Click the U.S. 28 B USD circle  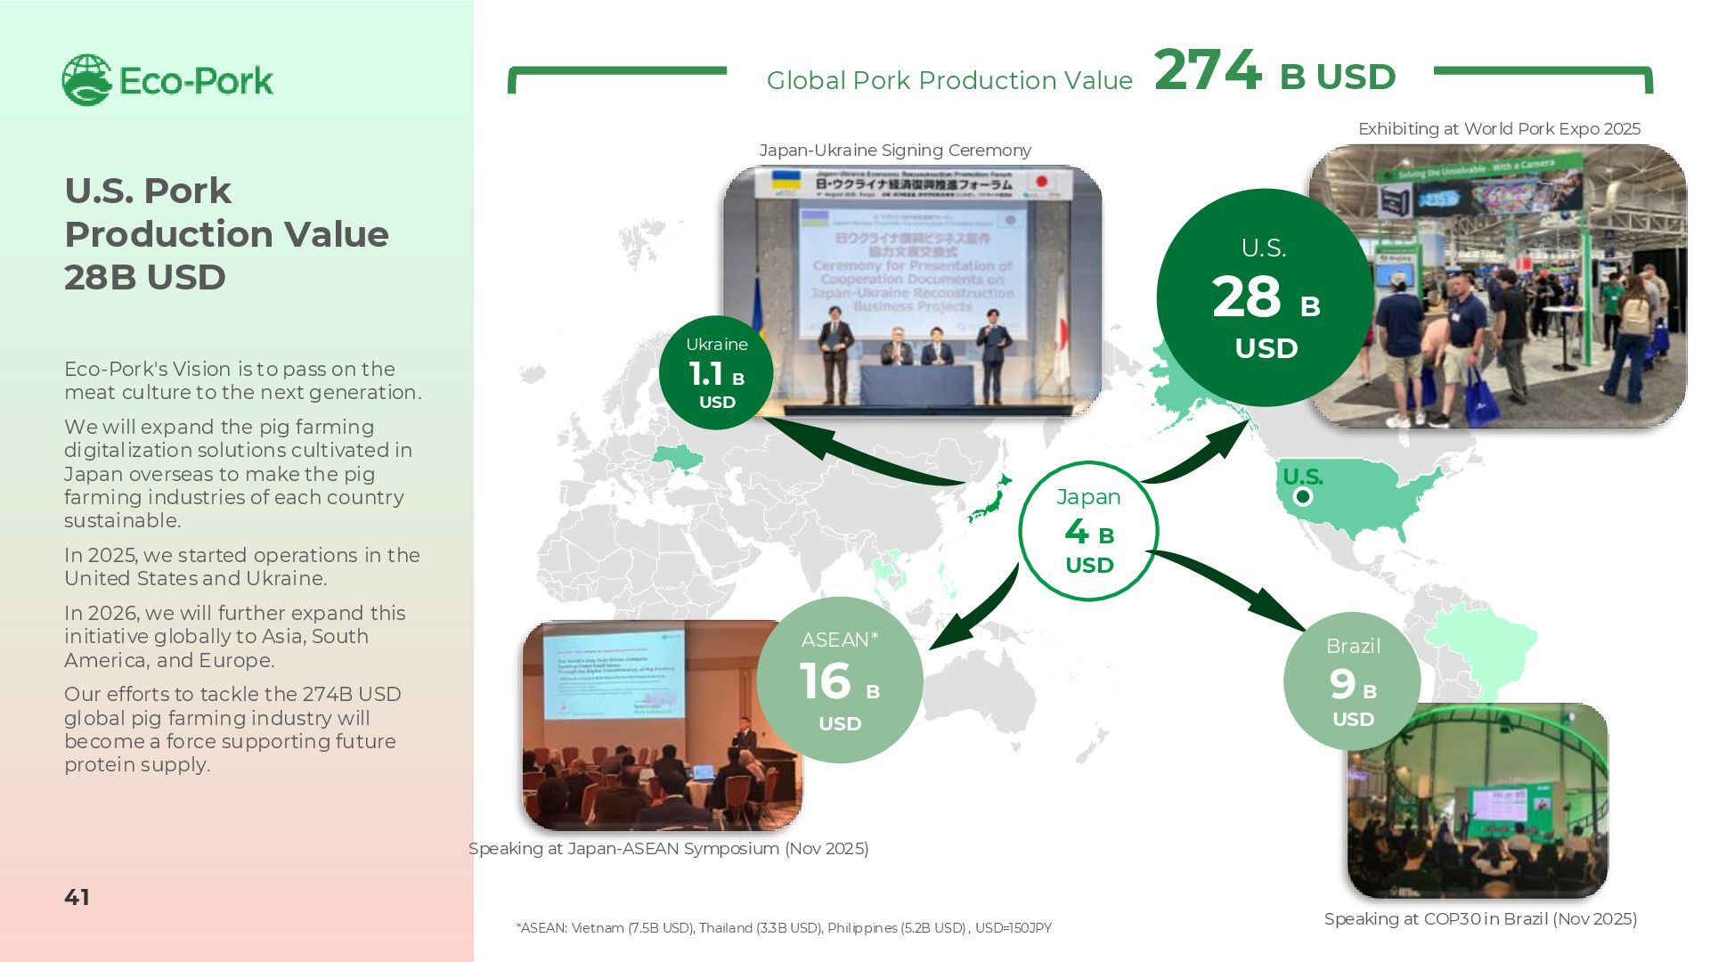1265,298
